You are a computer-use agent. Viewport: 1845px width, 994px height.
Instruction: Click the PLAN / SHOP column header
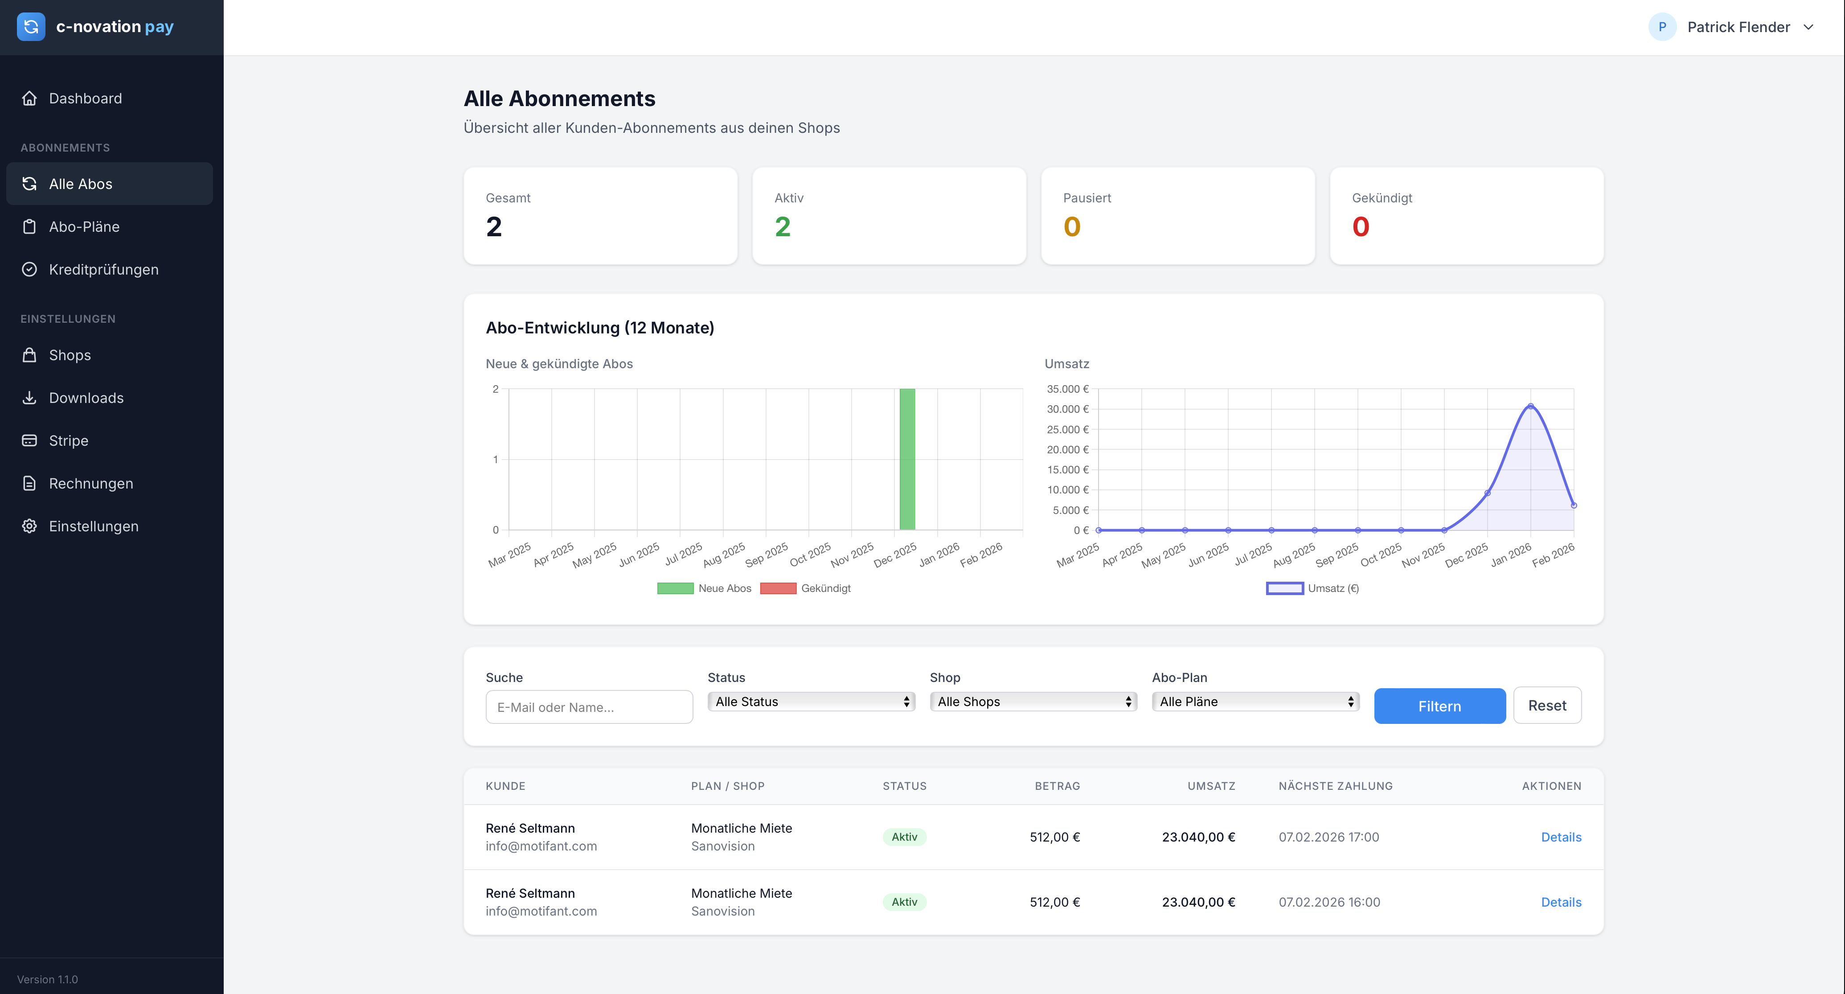tap(728, 786)
